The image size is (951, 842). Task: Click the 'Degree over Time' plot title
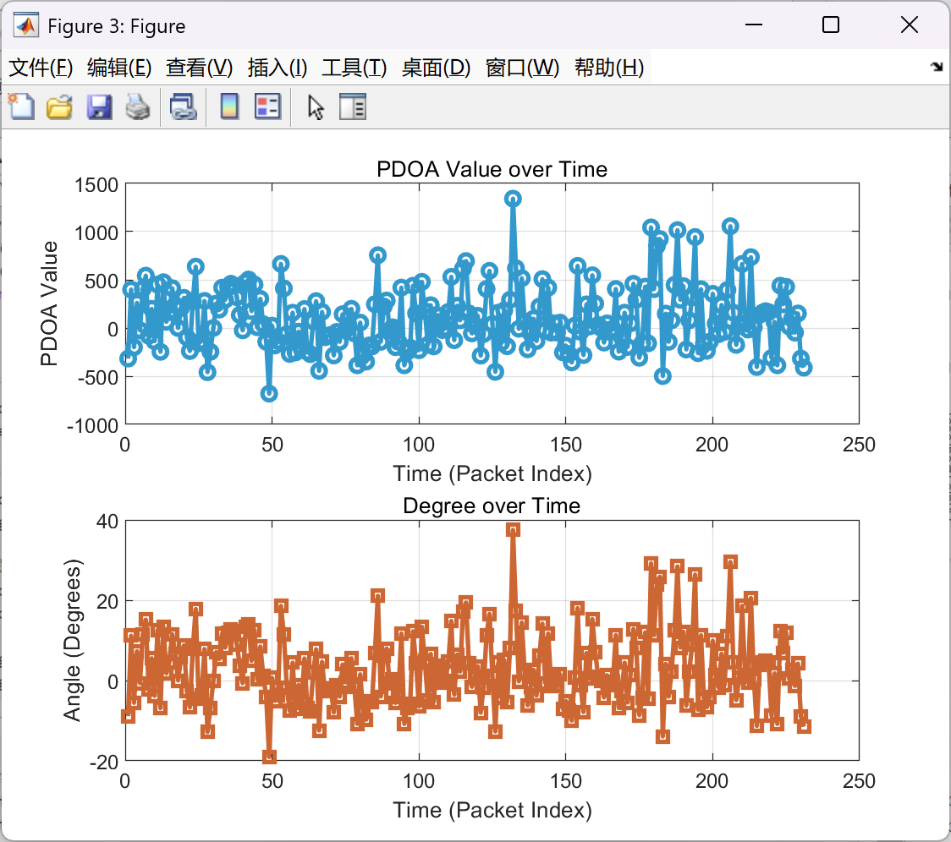492,506
